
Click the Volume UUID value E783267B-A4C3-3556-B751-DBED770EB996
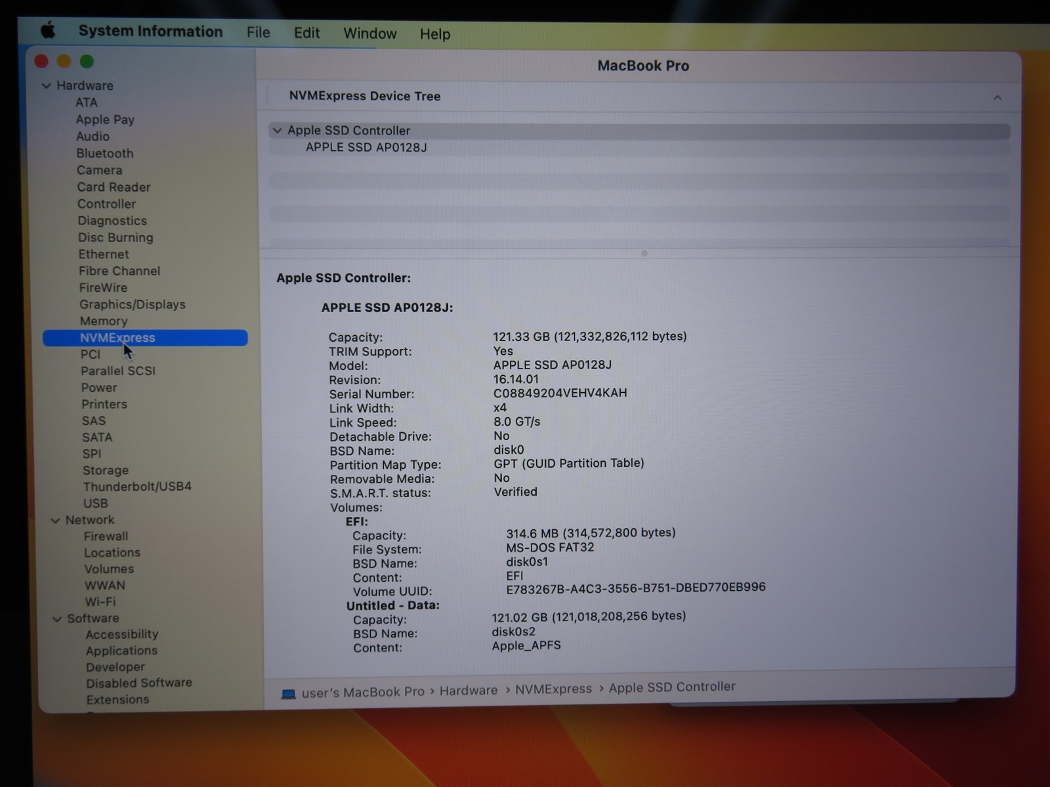[636, 588]
